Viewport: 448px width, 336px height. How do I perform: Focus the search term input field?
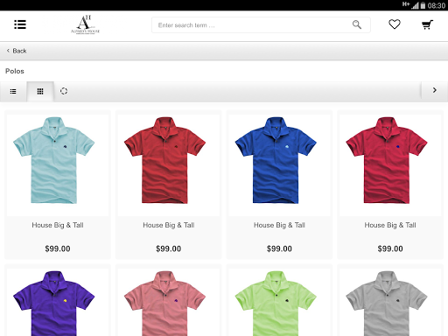coord(251,25)
